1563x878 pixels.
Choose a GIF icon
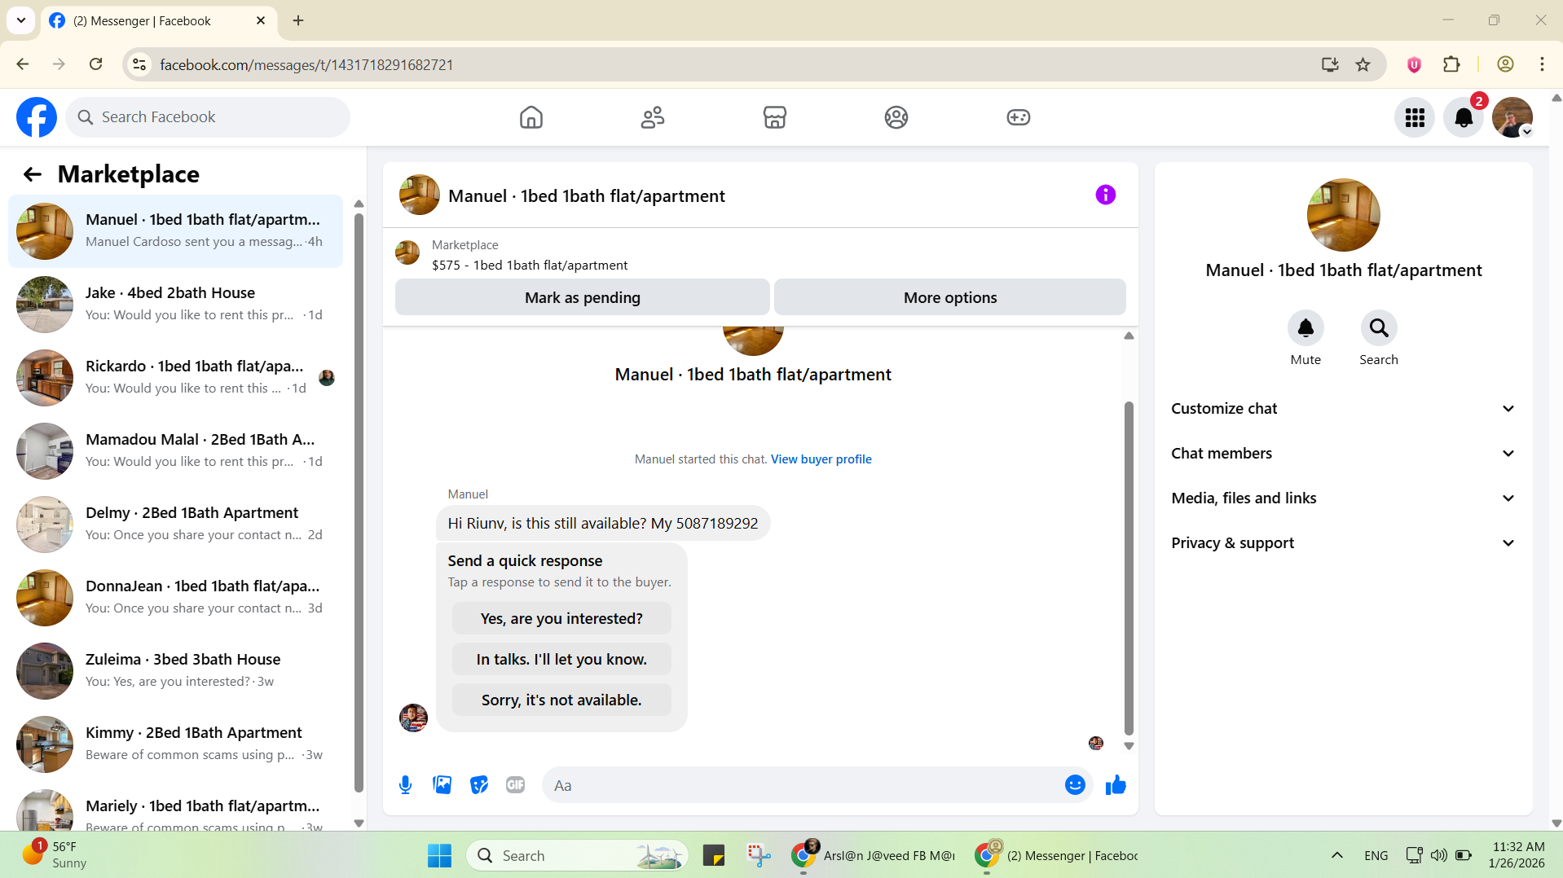(x=516, y=785)
